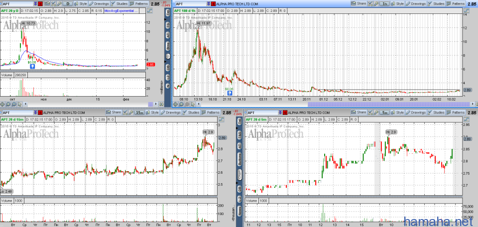Open Studies menu in bottom-left 15m chart
This screenshot has height=227, width=478.
[191, 113]
